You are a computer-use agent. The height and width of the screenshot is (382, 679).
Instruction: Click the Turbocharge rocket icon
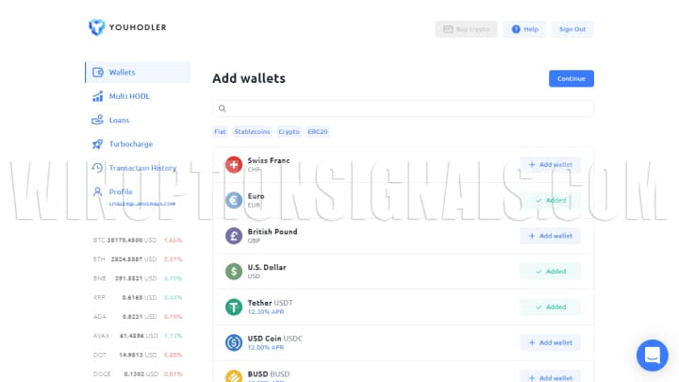(97, 144)
